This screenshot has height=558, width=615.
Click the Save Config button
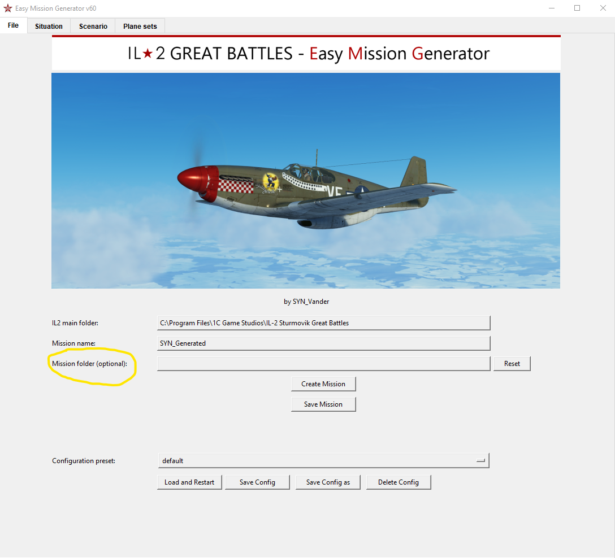pos(257,482)
